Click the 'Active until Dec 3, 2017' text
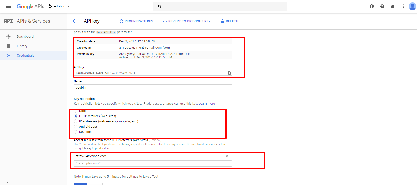 point(145,57)
